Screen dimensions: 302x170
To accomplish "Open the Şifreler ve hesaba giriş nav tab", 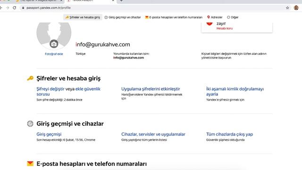I will click(83, 17).
